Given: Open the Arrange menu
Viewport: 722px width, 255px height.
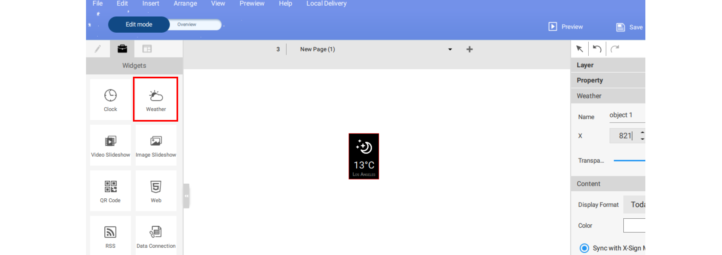Looking at the screenshot, I should 185,4.
